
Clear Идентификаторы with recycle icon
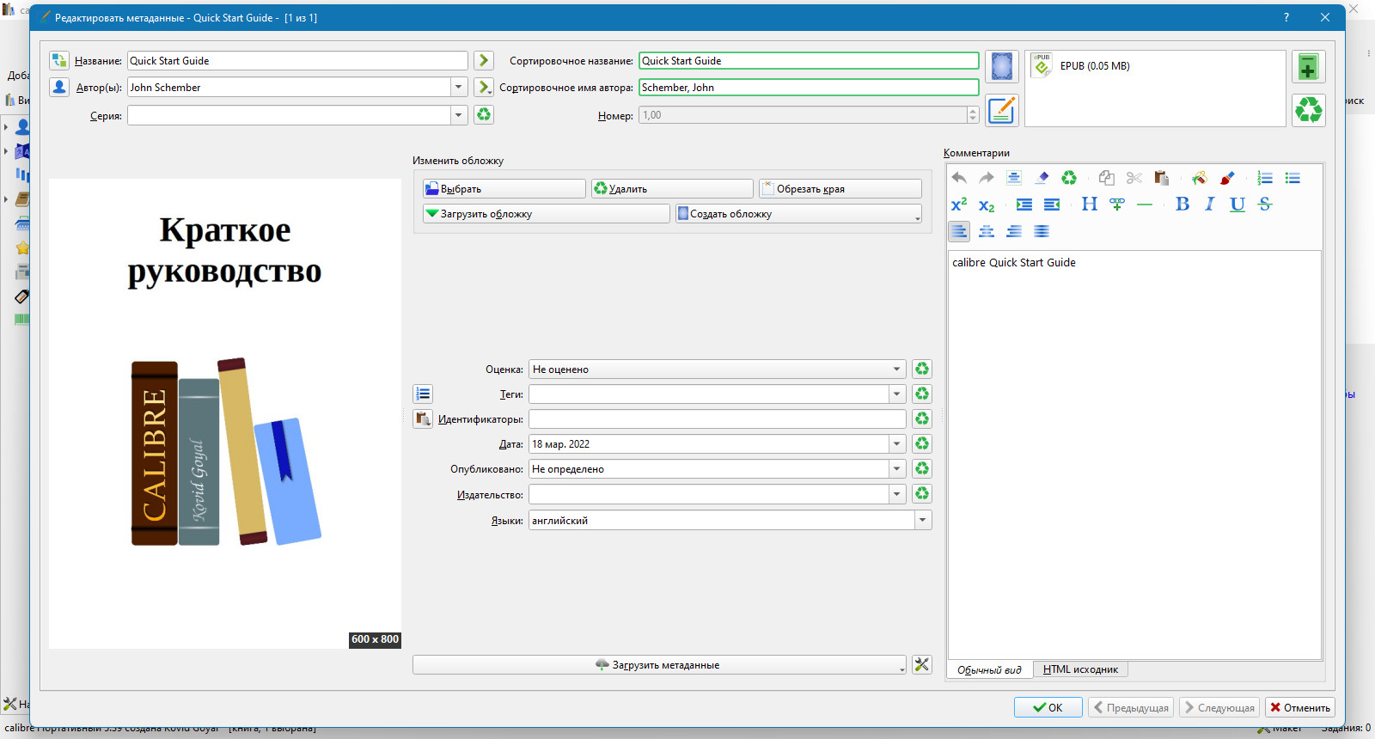click(x=922, y=418)
